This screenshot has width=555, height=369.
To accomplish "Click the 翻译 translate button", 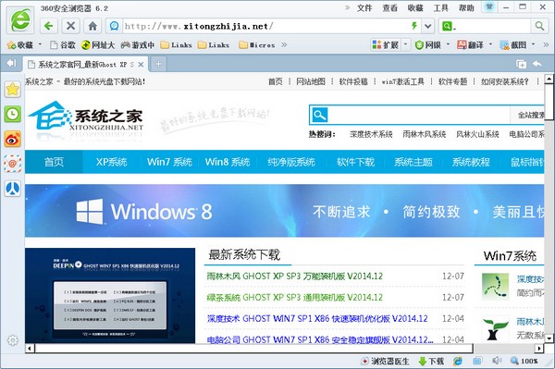I will coord(471,45).
